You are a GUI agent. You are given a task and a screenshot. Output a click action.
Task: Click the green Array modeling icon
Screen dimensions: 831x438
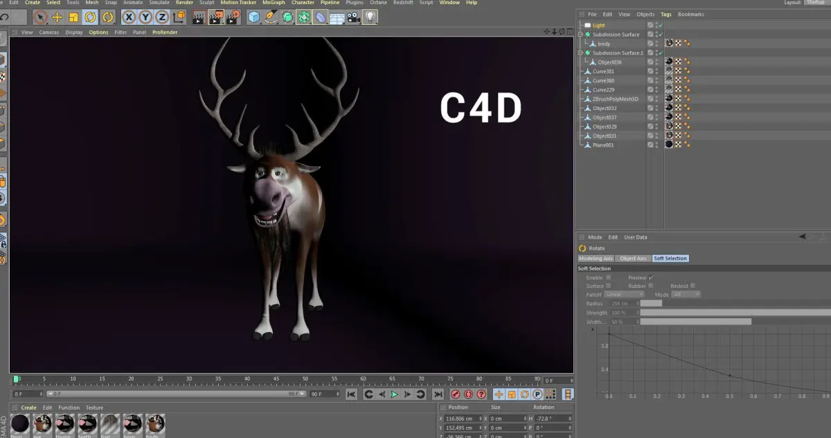(303, 17)
